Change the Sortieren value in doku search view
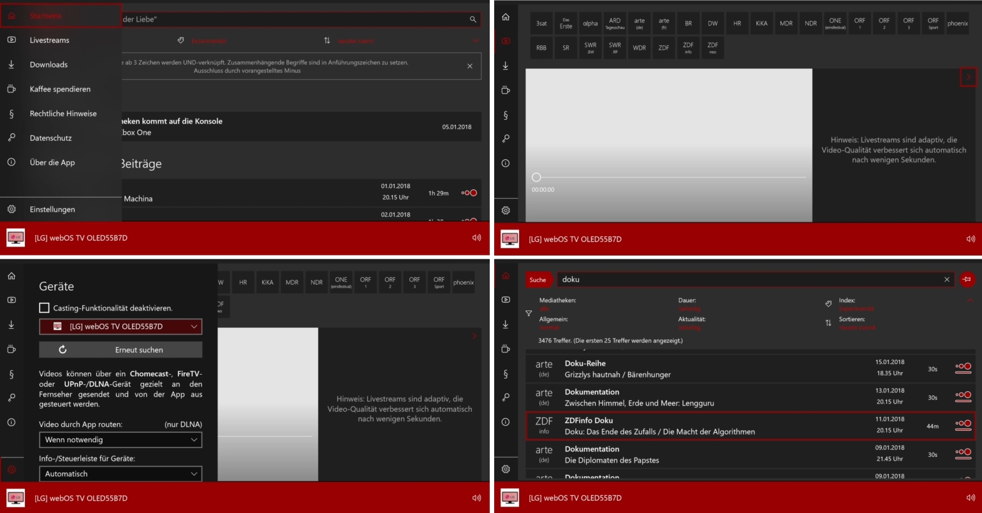982x513 pixels. click(x=858, y=328)
